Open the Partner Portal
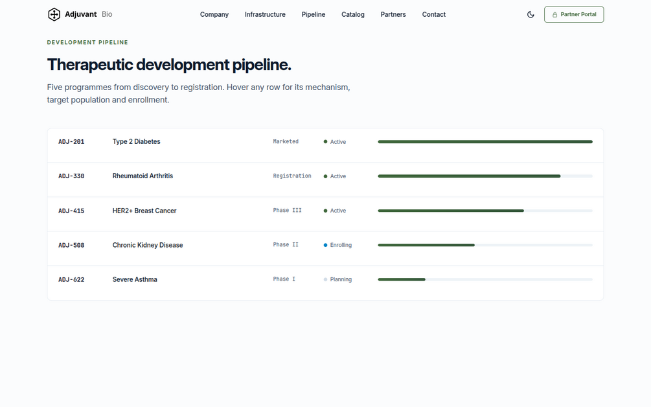Viewport: 651px width, 407px height. [574, 14]
